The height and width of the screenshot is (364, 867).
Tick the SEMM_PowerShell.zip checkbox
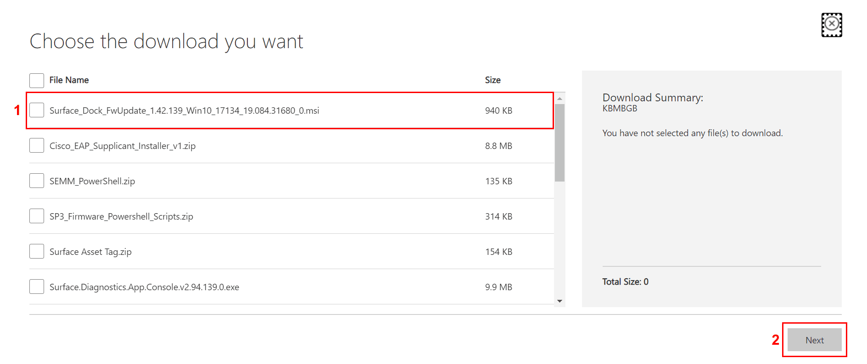[37, 181]
